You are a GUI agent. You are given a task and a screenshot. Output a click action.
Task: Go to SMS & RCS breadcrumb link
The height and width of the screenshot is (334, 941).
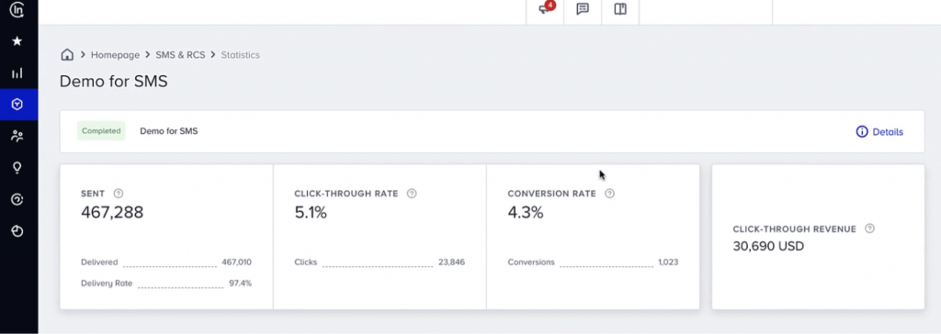point(180,54)
